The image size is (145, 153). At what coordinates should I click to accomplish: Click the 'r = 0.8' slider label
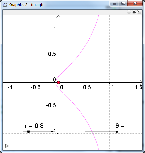[34, 126]
